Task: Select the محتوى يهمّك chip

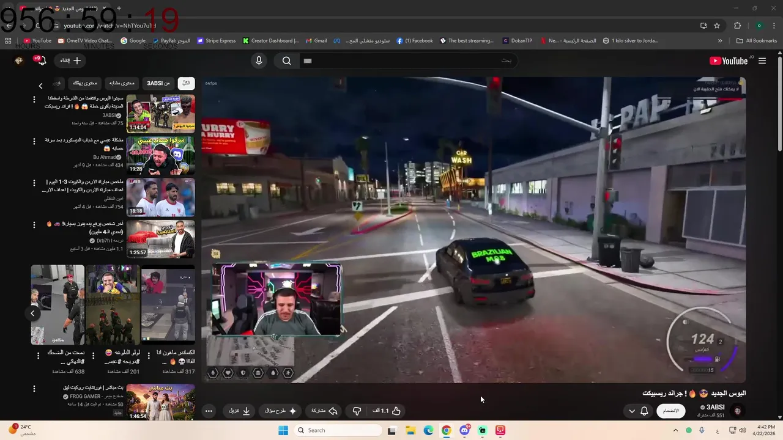Action: [x=85, y=83]
